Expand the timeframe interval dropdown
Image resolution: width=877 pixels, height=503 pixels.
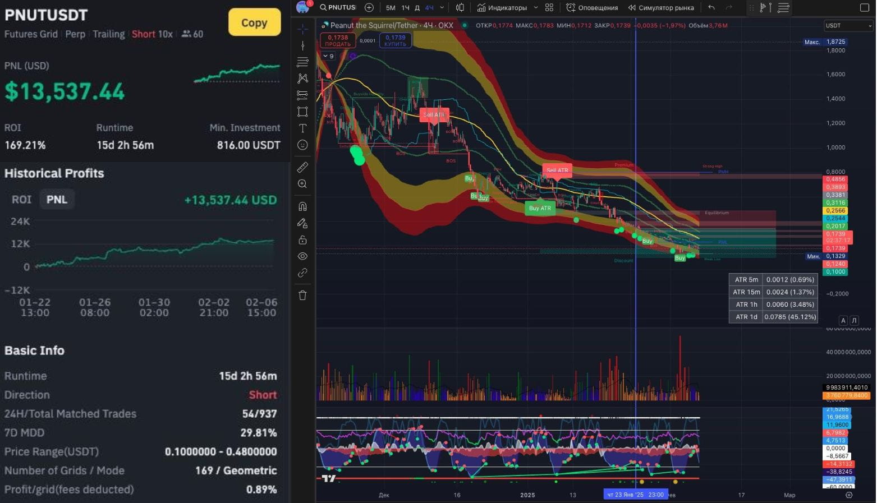[x=442, y=7]
